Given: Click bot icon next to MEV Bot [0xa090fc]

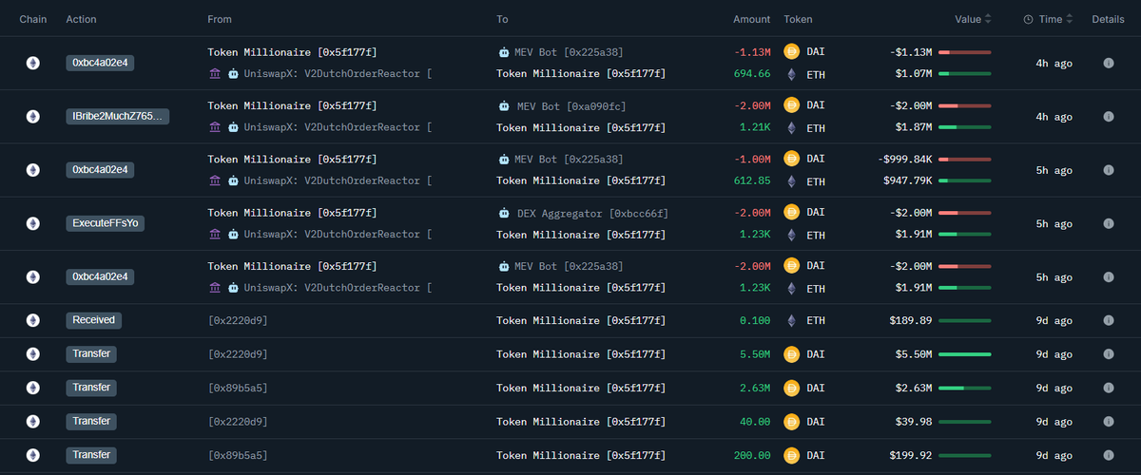Looking at the screenshot, I should [x=503, y=105].
